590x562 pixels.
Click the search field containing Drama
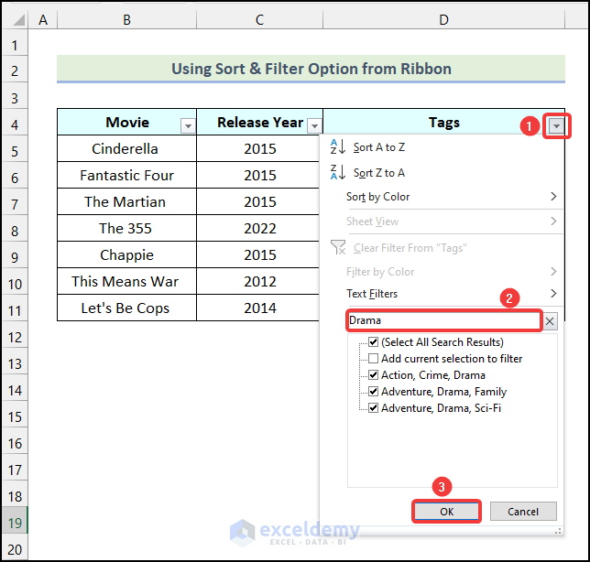(x=444, y=320)
